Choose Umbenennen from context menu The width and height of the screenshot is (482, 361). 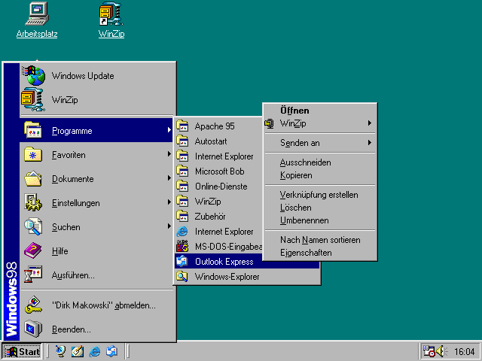(x=319, y=220)
